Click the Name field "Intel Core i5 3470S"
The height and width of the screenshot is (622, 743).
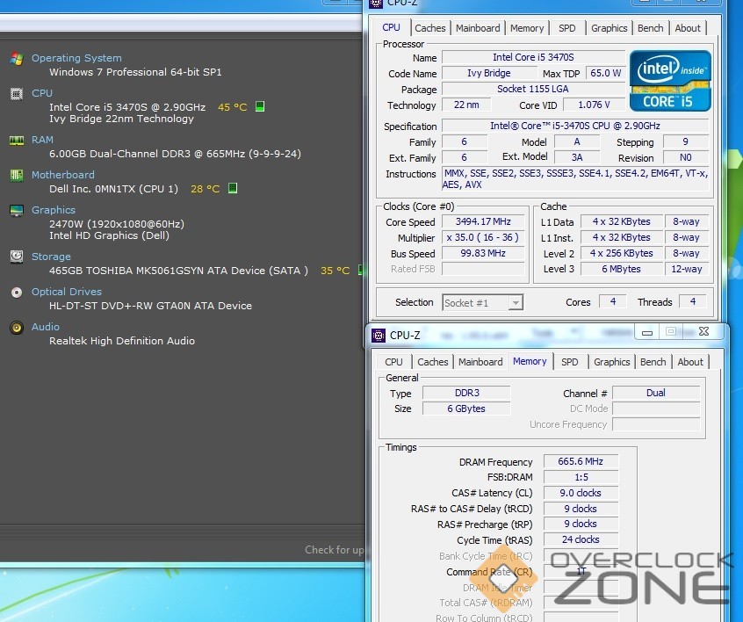coord(534,57)
